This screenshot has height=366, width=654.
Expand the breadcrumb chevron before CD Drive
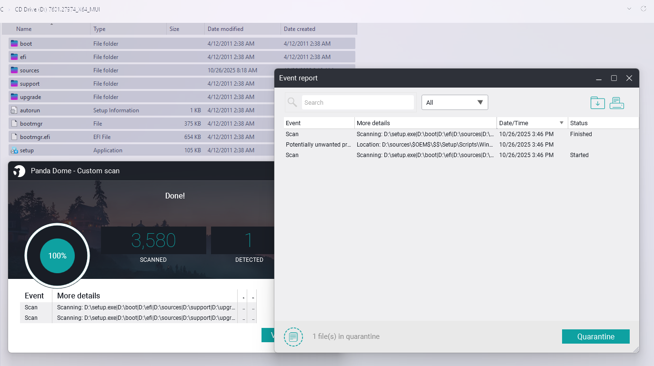pos(10,9)
